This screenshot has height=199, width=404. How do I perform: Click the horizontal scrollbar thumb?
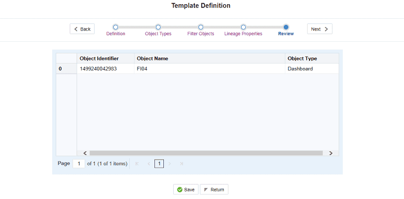click(x=206, y=153)
